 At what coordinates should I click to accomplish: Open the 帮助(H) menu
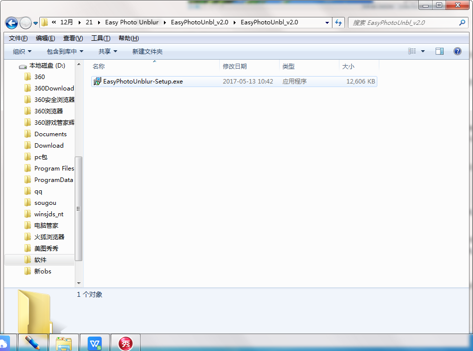click(x=129, y=38)
